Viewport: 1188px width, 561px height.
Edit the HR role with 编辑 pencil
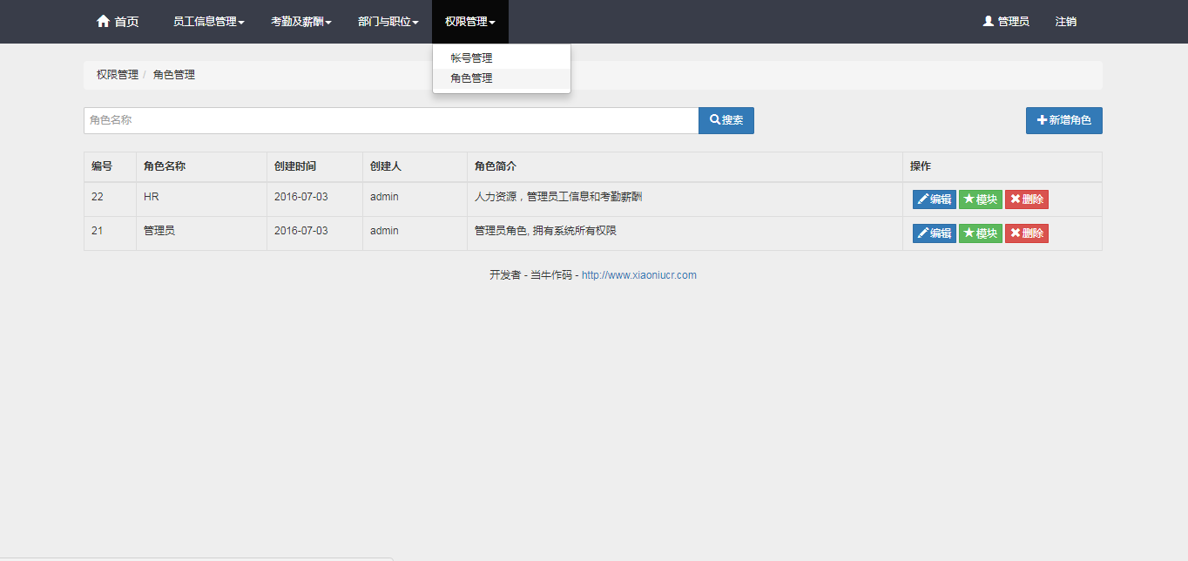coord(934,199)
